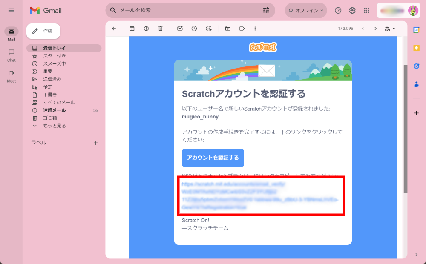
Task: Open the スター付き starred folder
Action: (x=64, y=56)
